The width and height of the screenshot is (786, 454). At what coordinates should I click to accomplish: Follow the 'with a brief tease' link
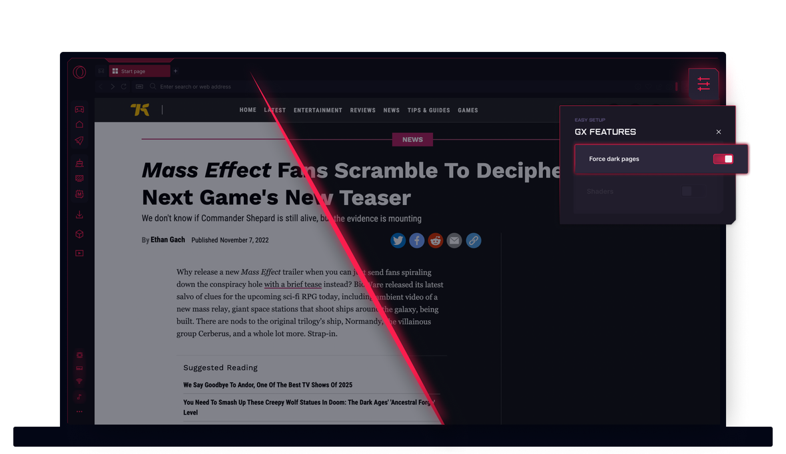click(292, 284)
